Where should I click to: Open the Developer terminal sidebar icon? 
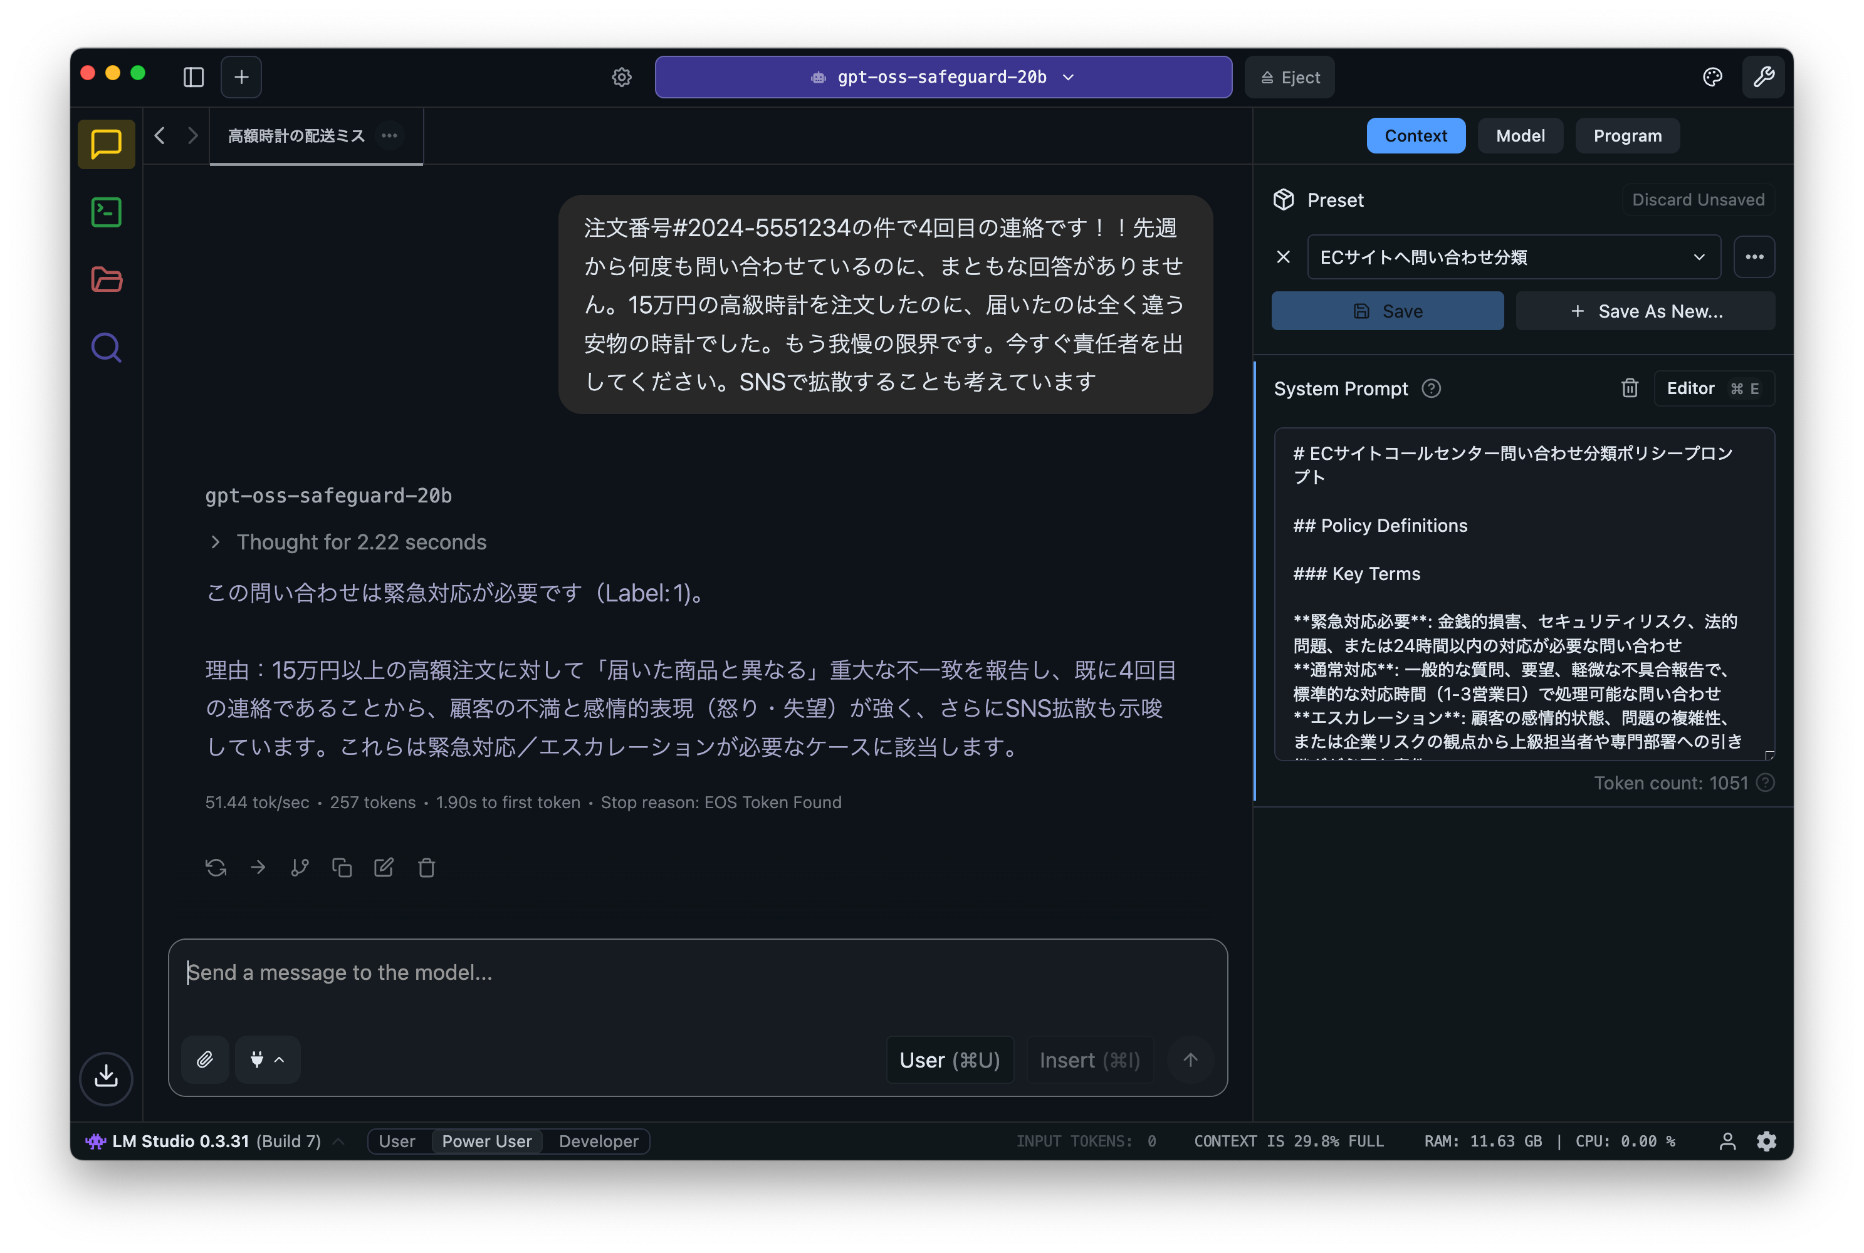click(x=107, y=212)
